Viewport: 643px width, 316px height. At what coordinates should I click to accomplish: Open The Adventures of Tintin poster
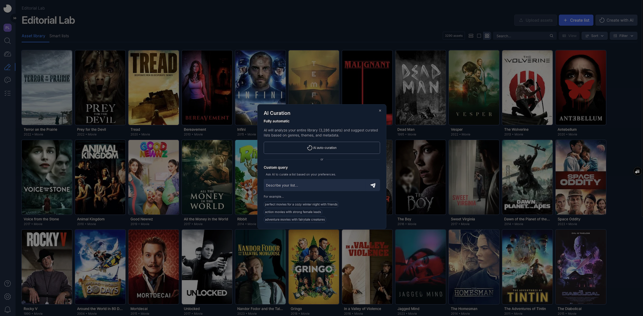point(527,267)
